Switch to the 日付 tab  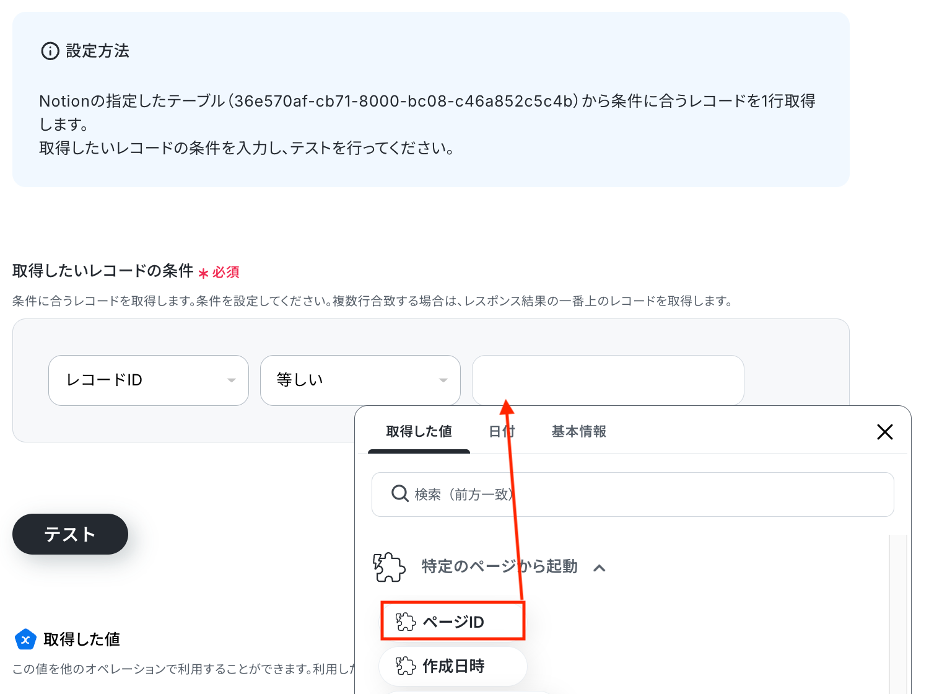[x=502, y=431]
